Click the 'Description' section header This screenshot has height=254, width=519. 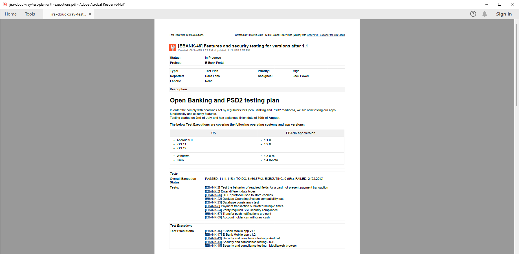pyautogui.click(x=178, y=89)
